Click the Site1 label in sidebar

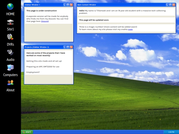point(10,29)
